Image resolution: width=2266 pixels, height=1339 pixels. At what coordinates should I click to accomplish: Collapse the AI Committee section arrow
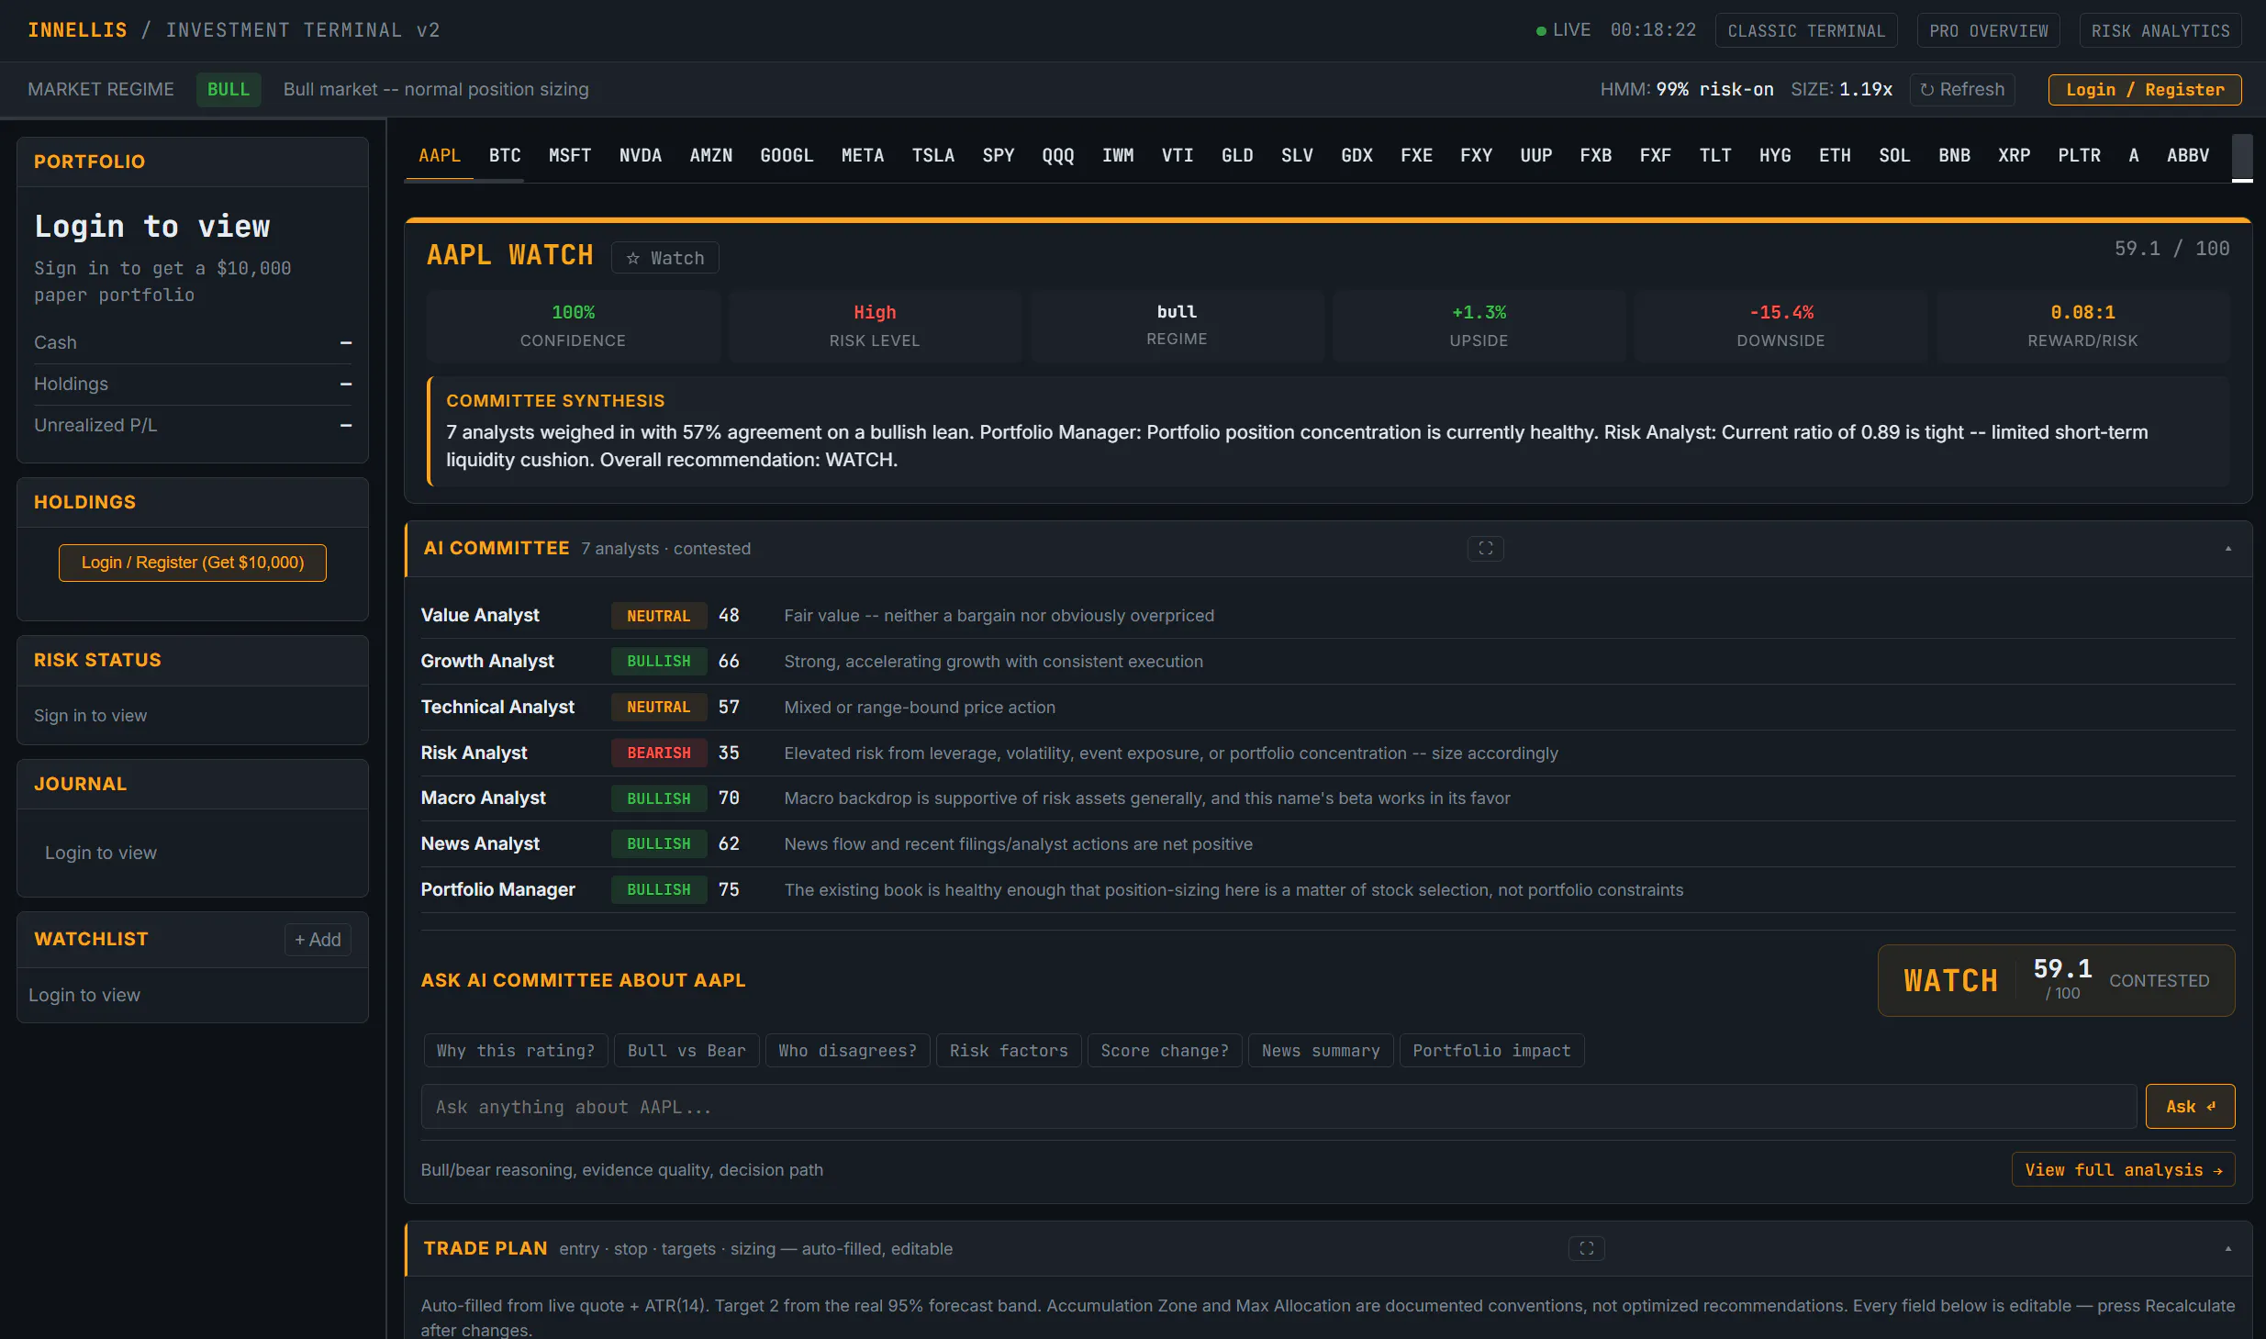click(x=2227, y=549)
